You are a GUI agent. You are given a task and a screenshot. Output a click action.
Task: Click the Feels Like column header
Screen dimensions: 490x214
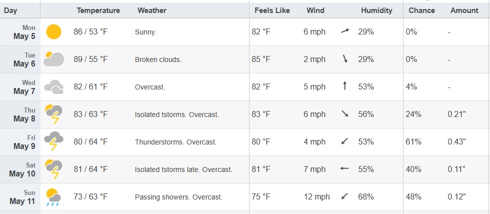[272, 10]
